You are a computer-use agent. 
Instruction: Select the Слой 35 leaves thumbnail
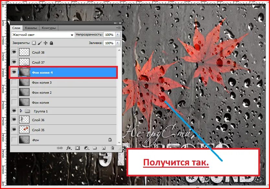pos(24,130)
